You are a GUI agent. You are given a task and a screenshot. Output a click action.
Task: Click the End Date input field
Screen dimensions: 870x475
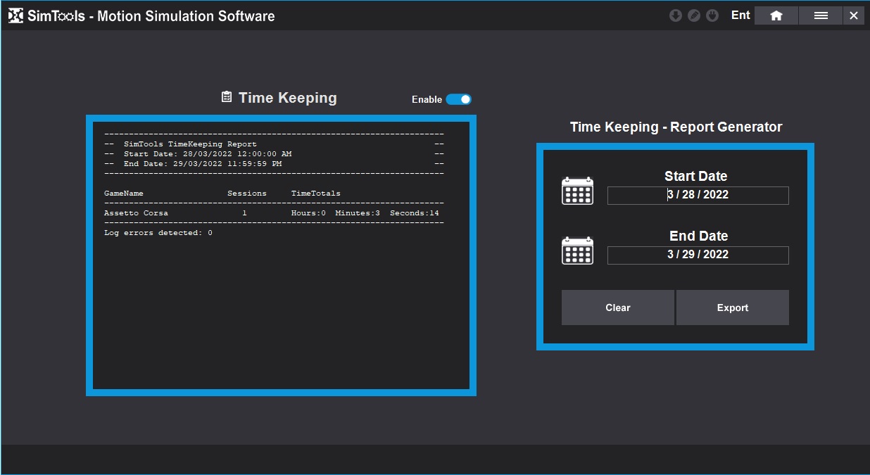(x=698, y=255)
